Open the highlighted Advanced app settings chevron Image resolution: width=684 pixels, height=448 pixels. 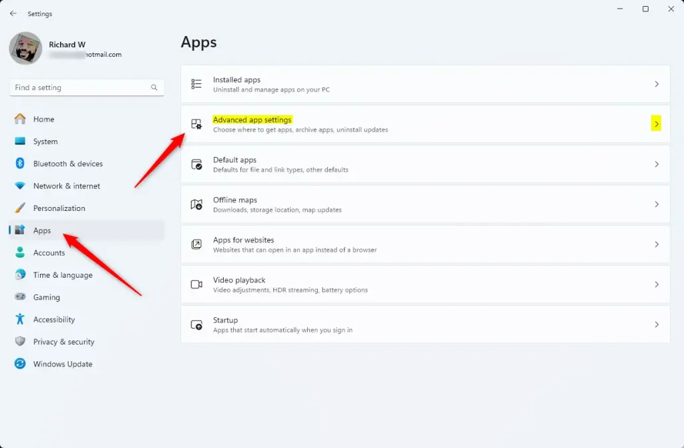tap(657, 124)
